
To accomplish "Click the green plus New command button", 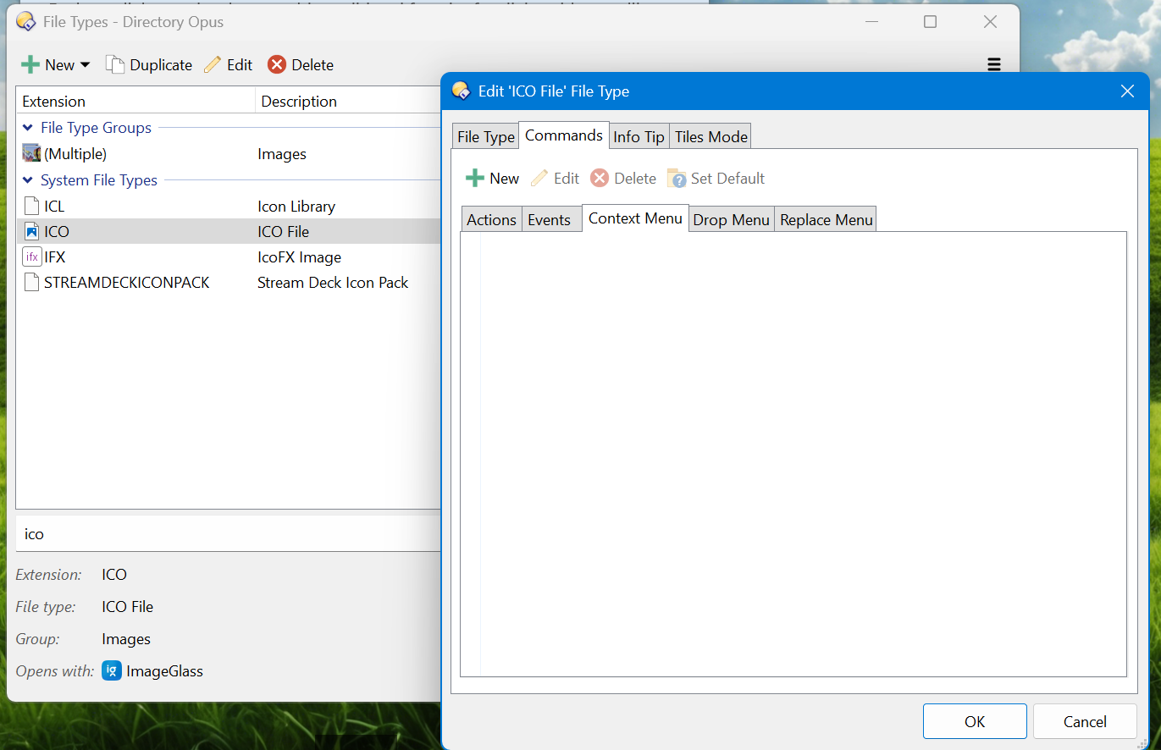I will (476, 179).
